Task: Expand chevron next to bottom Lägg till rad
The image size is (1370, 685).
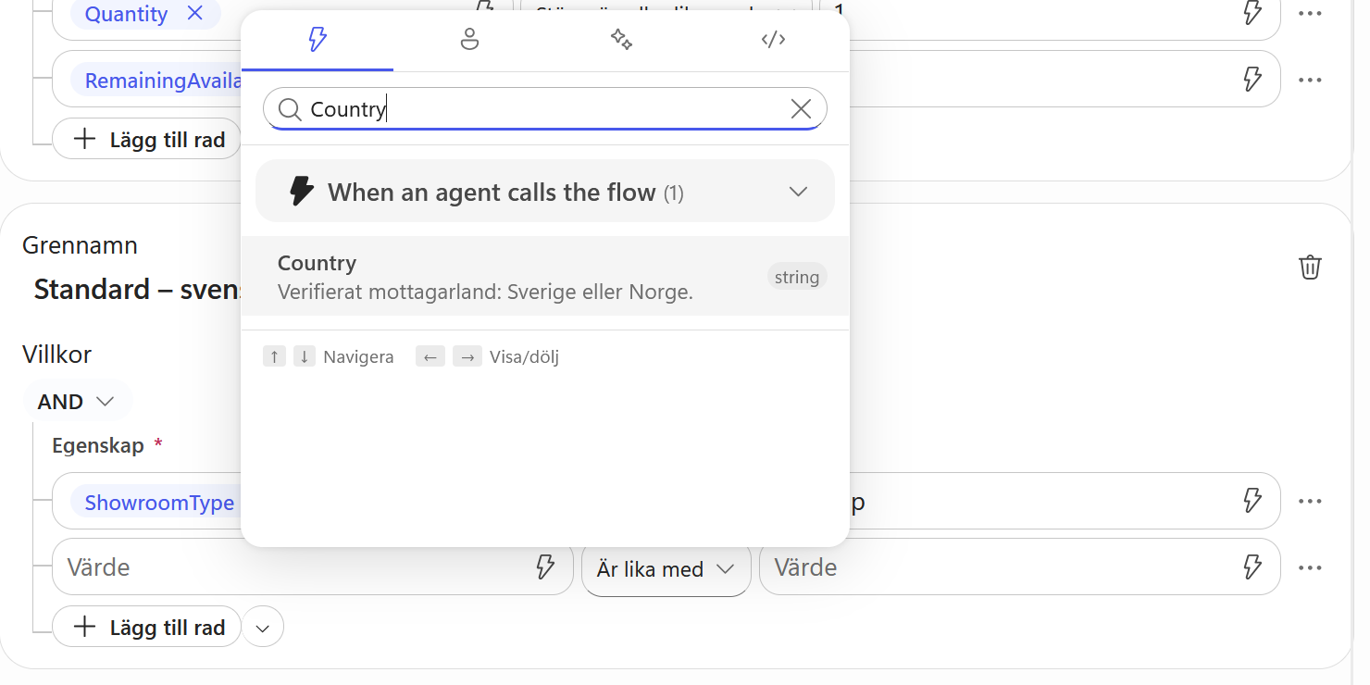Action: (263, 628)
